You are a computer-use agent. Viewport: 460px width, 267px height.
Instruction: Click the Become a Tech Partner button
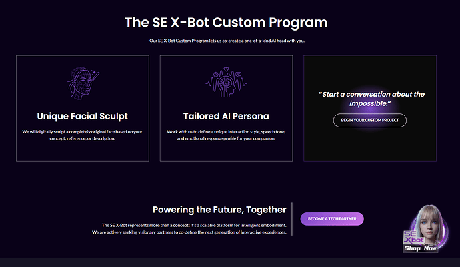332,219
